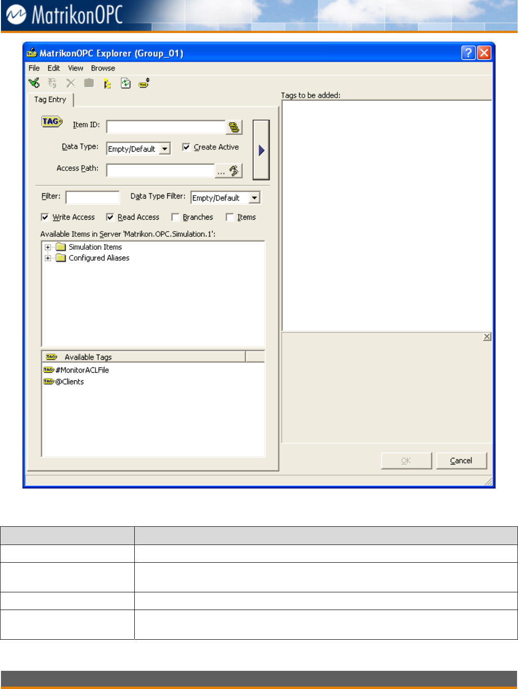
Task: Click the Configured Aliases label
Action: (x=99, y=258)
